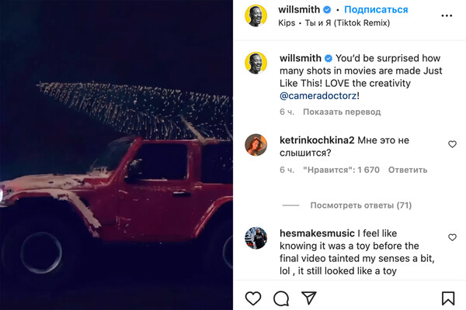The image size is (466, 310).
Task: Like ketrinkochkina2's comment
Action: click(x=452, y=144)
